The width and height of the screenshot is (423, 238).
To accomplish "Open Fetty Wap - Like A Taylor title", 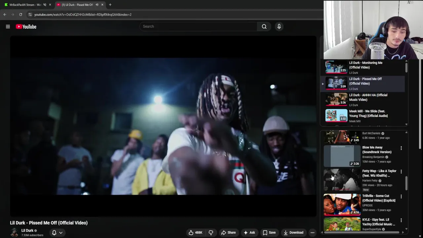I will click(379, 173).
